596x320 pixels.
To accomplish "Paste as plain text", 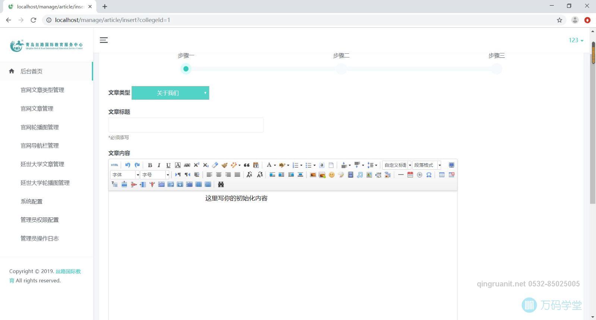I will point(256,165).
